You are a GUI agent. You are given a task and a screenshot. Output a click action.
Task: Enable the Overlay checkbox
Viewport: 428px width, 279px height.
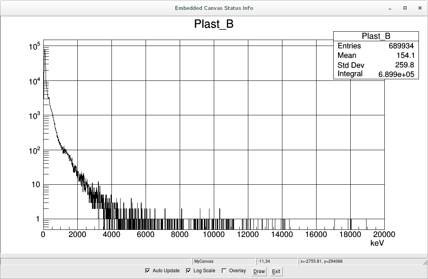pos(224,271)
